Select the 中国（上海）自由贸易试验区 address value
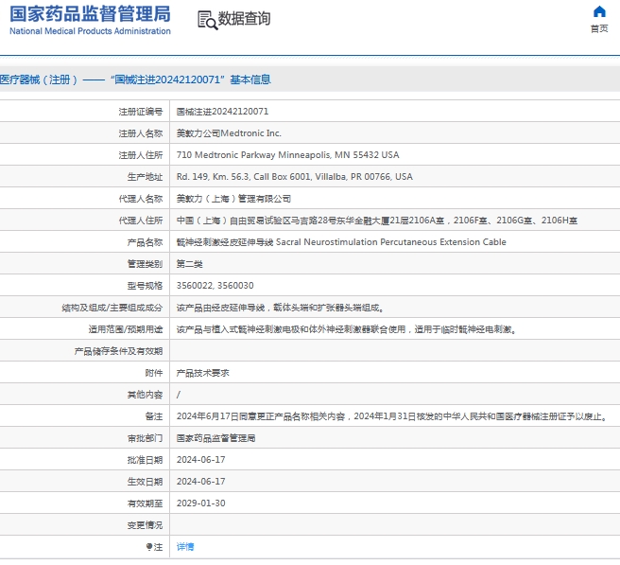Image resolution: width=620 pixels, height=565 pixels. [x=377, y=221]
